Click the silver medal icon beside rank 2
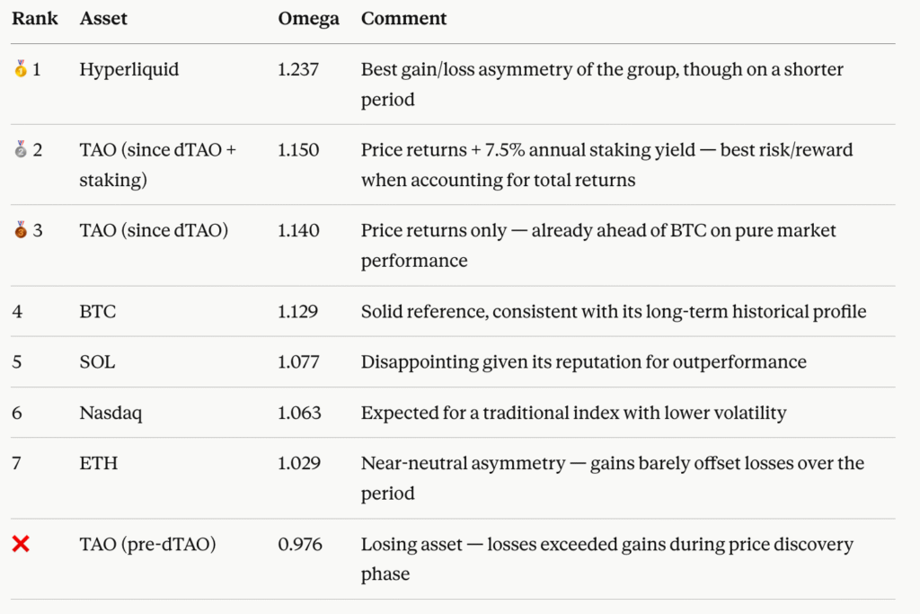920x614 pixels. 21,150
